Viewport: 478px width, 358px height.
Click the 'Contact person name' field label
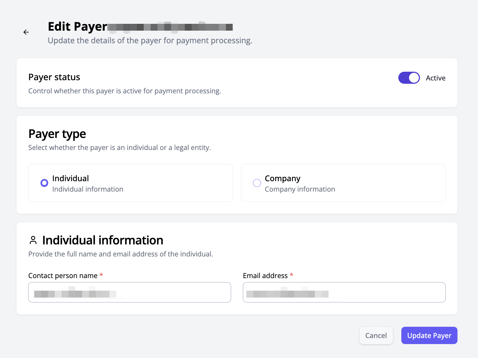coord(63,276)
